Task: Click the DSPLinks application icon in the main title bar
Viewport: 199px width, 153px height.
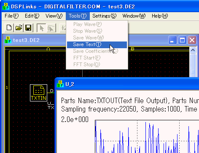Action: coord(6,6)
